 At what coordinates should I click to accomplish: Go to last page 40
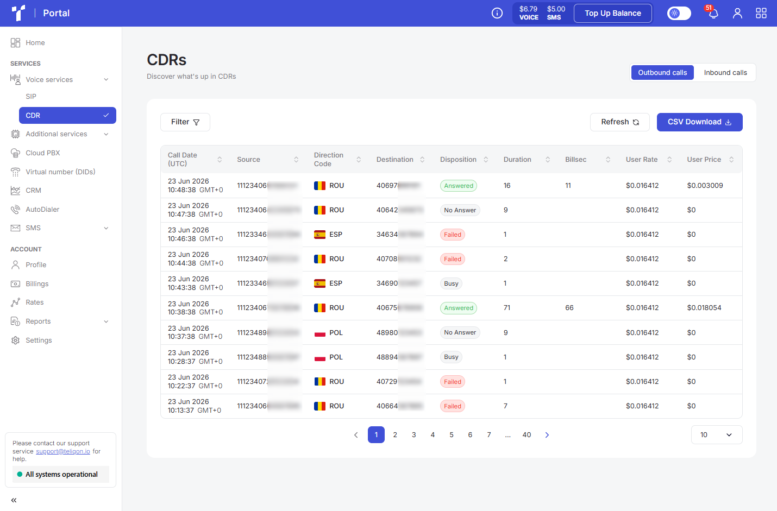pyautogui.click(x=527, y=435)
